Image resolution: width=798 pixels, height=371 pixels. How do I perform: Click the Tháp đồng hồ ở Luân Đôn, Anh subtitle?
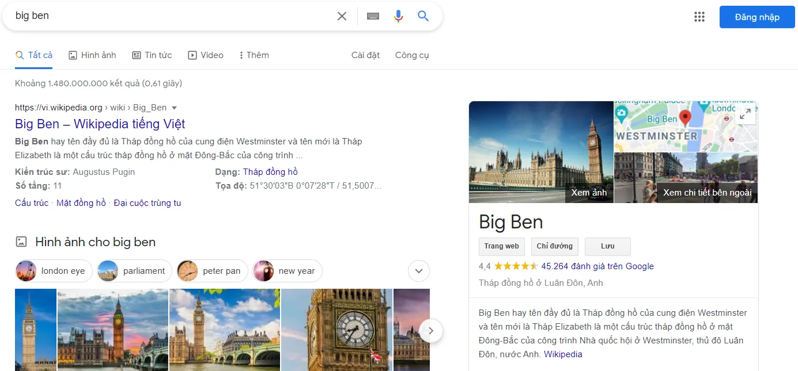coord(541,283)
